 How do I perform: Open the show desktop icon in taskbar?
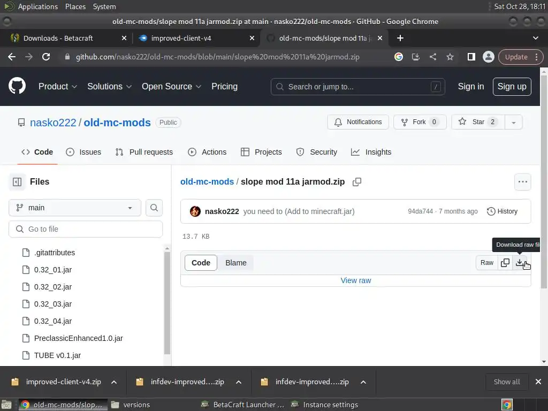6,405
